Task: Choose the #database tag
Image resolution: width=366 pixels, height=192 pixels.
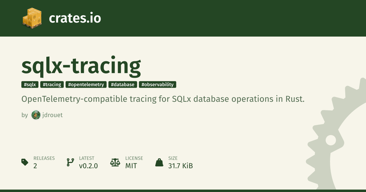Action: pyautogui.click(x=123, y=85)
